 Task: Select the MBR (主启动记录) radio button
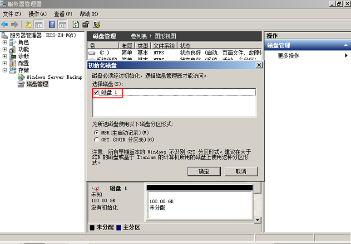tap(96, 133)
